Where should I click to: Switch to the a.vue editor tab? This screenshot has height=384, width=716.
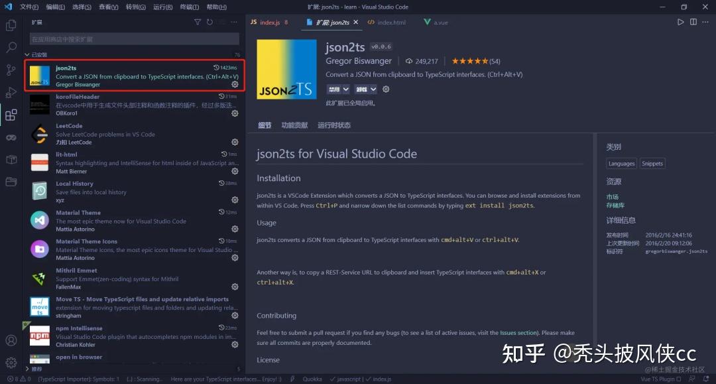(x=436, y=22)
